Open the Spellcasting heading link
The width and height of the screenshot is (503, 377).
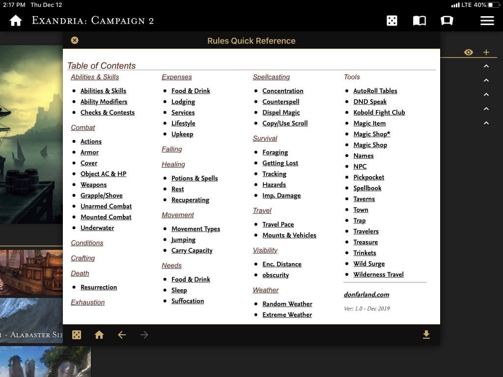pyautogui.click(x=271, y=77)
